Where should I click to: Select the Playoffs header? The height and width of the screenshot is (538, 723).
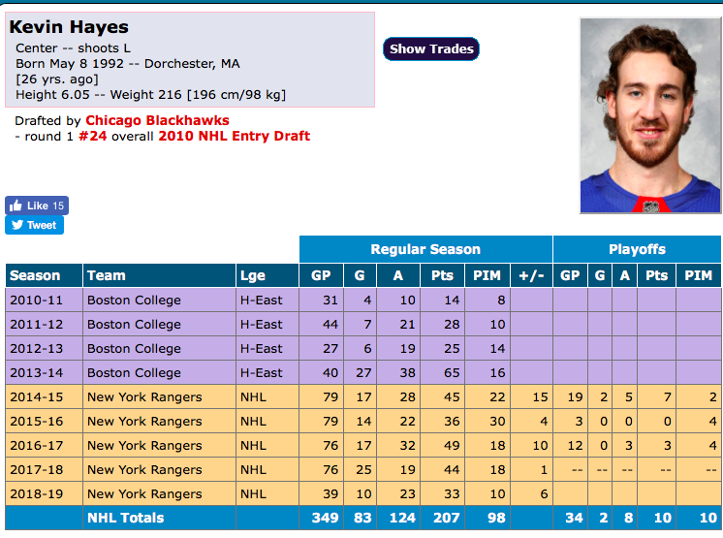637,249
